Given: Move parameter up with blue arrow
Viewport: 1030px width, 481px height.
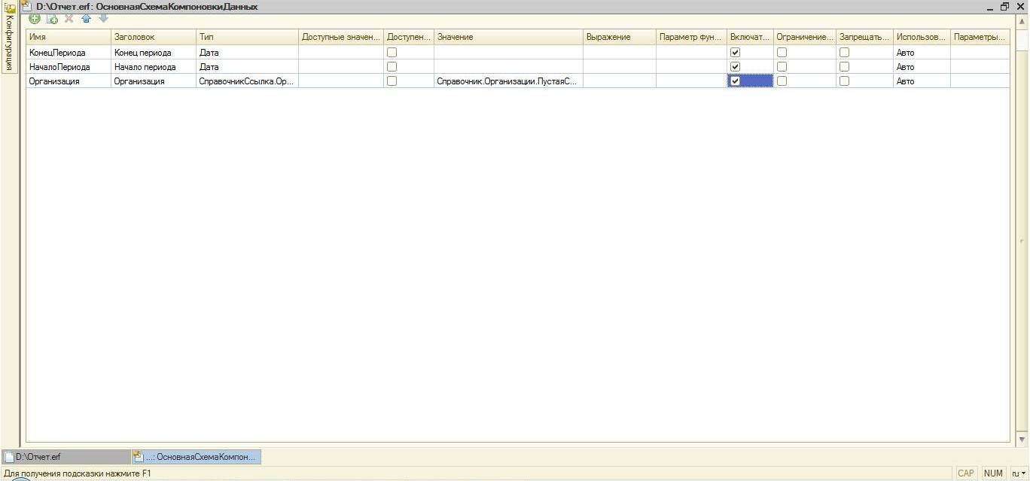Looking at the screenshot, I should pyautogui.click(x=87, y=19).
